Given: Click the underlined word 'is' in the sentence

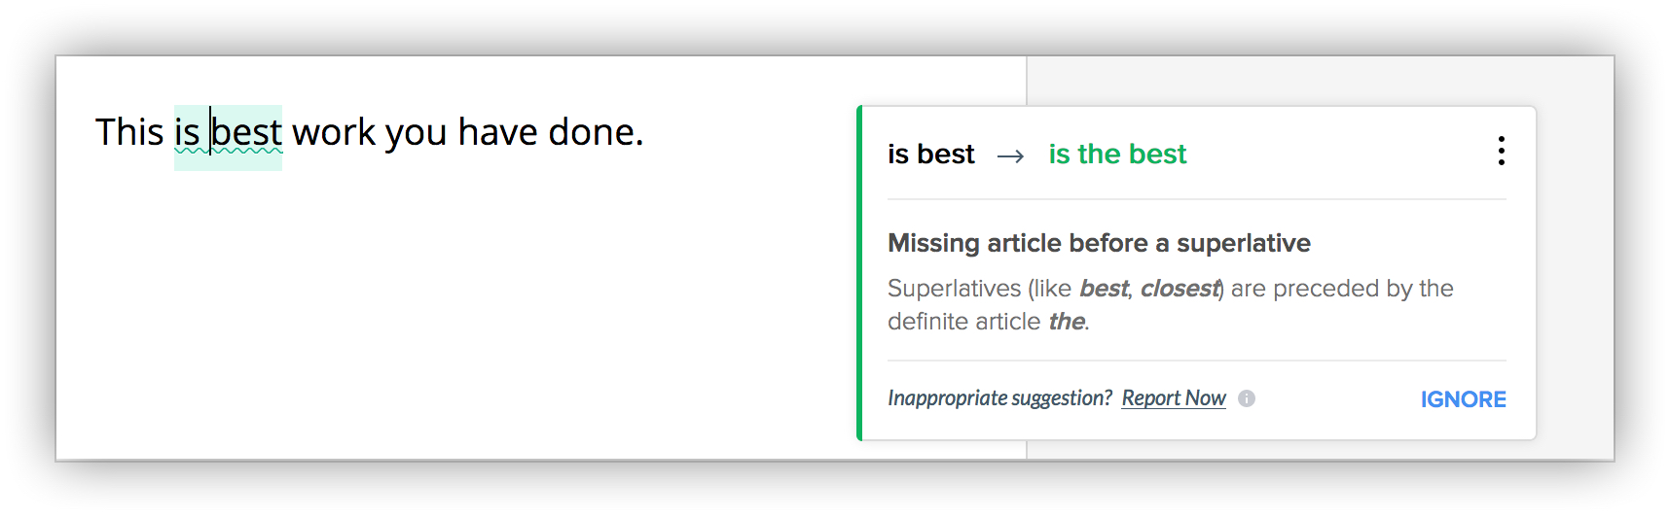Looking at the screenshot, I should pos(187,133).
